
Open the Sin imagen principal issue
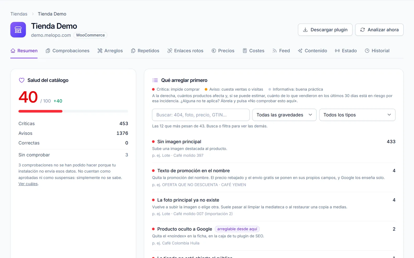click(x=274, y=148)
